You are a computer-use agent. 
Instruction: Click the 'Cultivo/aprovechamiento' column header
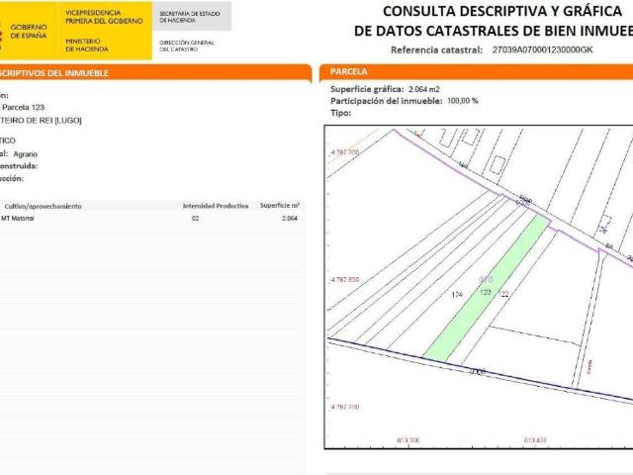(x=43, y=207)
